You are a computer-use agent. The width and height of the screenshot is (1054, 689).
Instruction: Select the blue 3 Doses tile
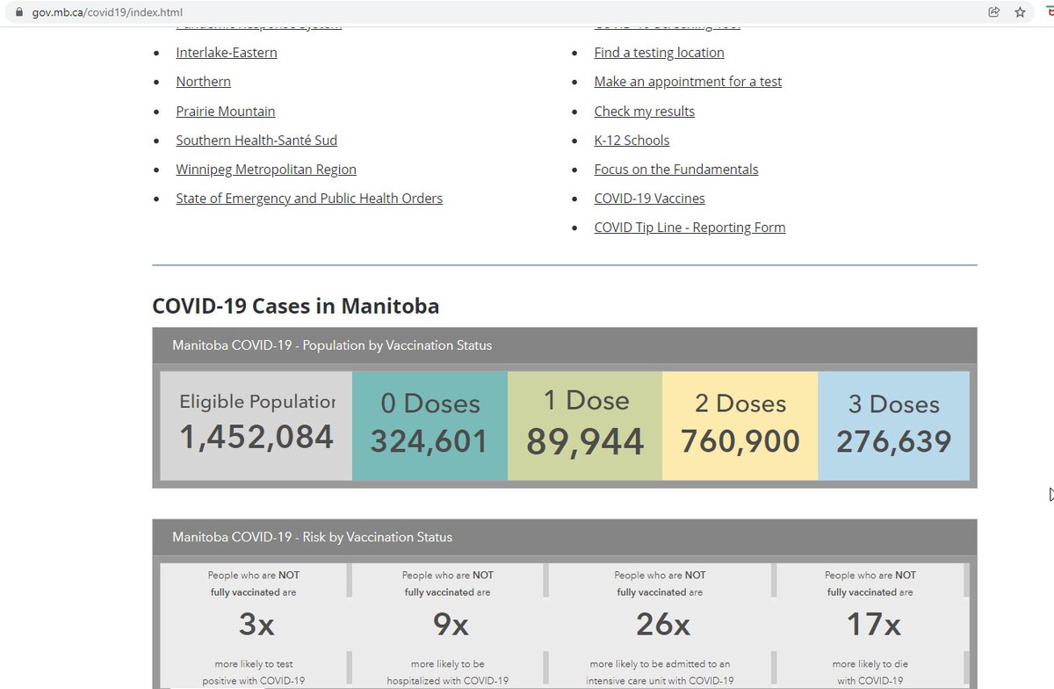(893, 425)
